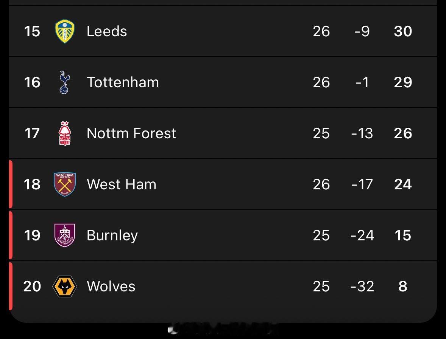Click Nottm Forest's matches played 25

click(x=321, y=133)
